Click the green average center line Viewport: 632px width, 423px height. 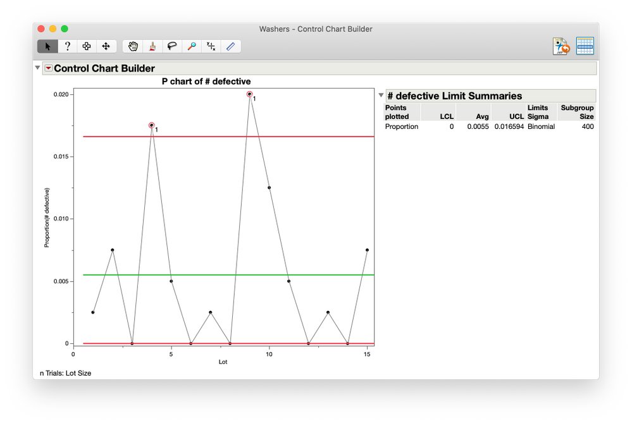click(228, 275)
